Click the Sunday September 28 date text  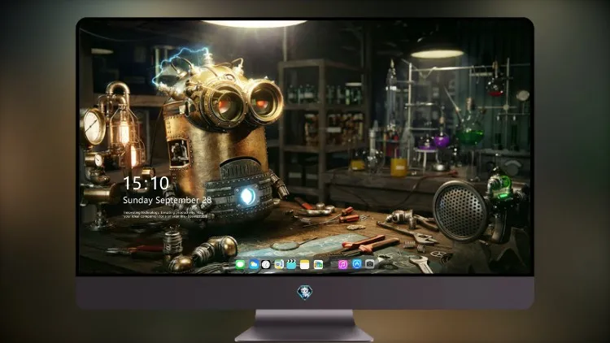click(168, 200)
